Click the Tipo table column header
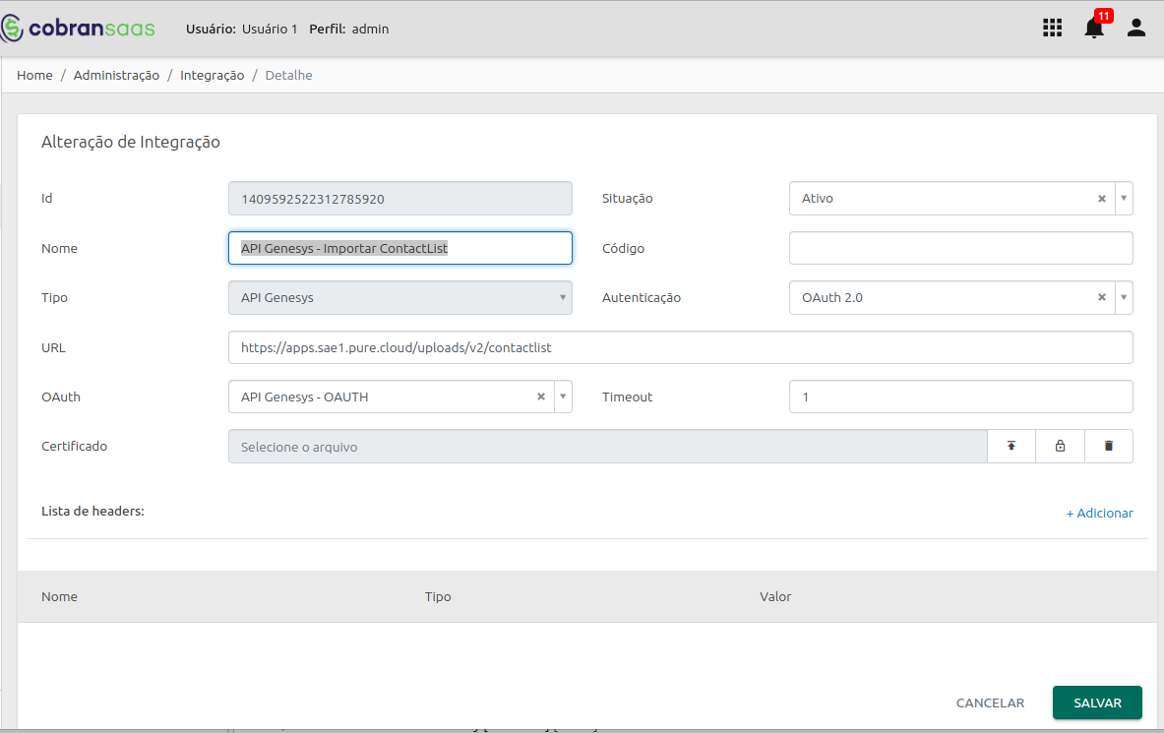Screen dimensions: 1164x733 point(438,597)
